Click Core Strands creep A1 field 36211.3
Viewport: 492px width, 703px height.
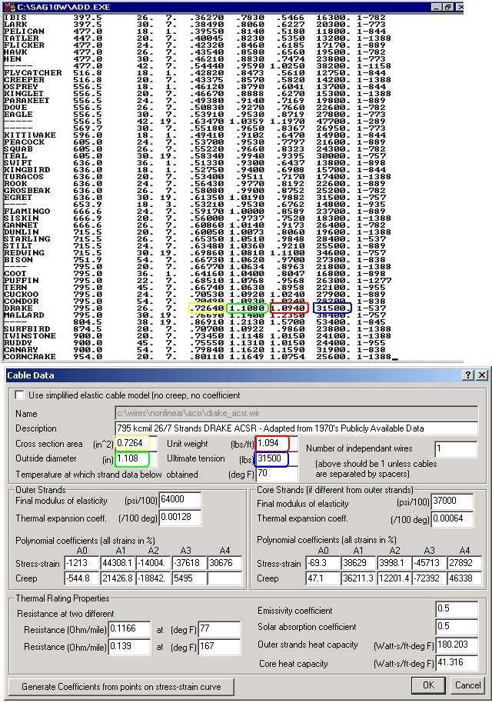(x=358, y=578)
